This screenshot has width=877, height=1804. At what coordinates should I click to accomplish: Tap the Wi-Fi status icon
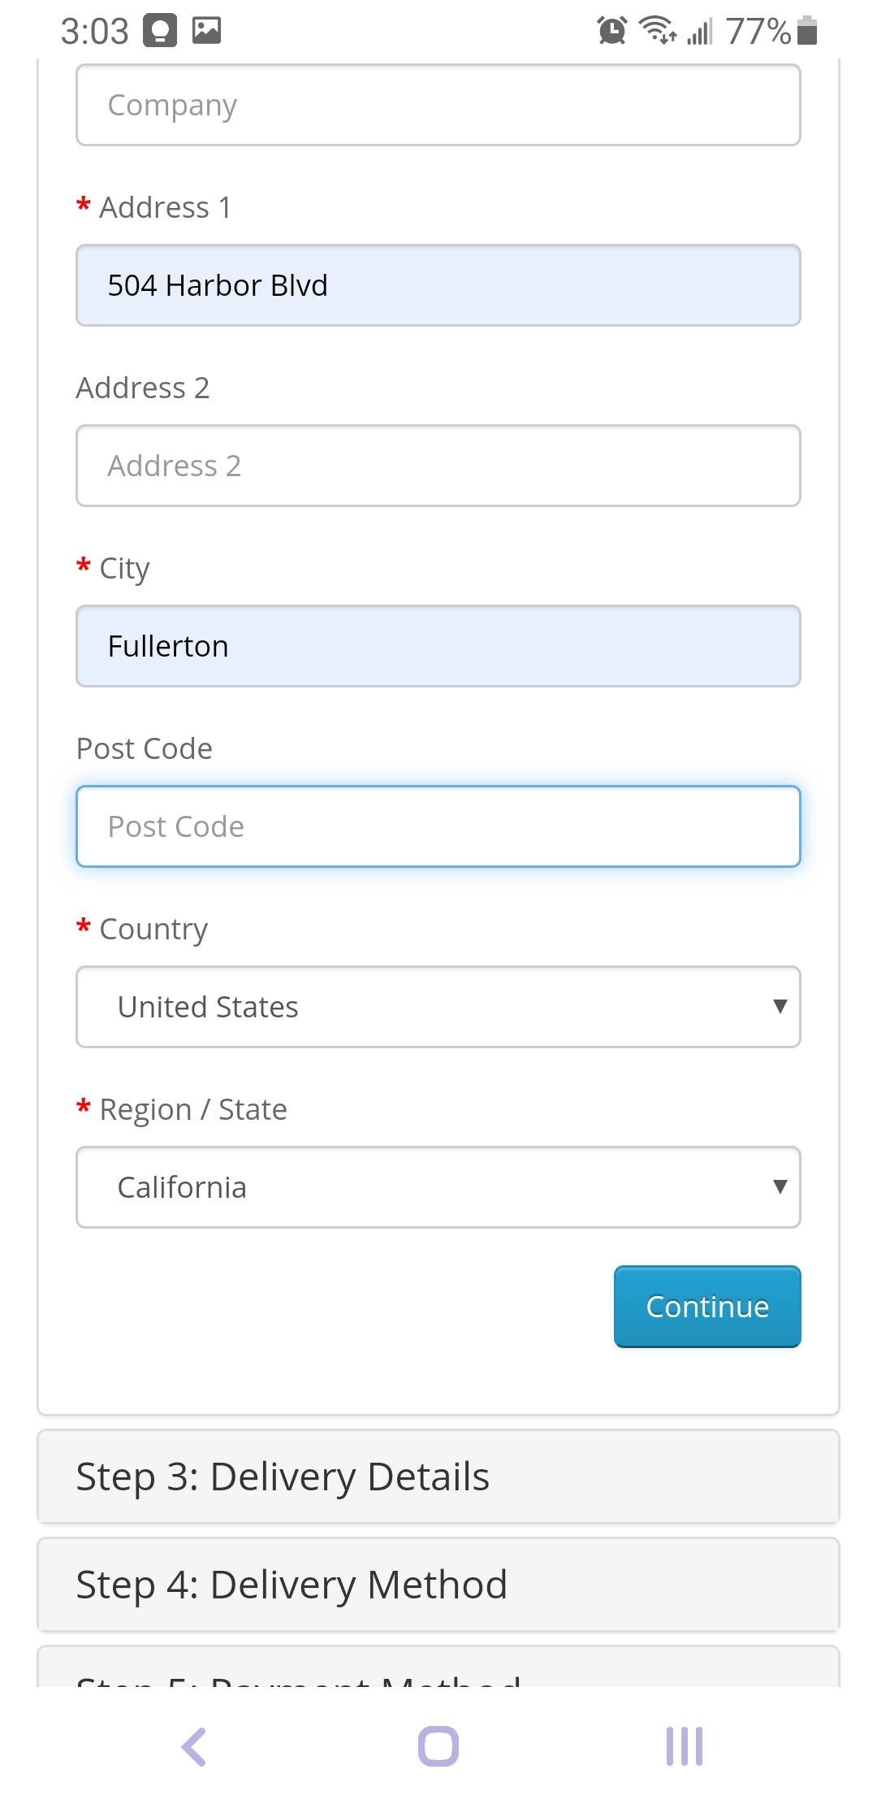point(658,31)
